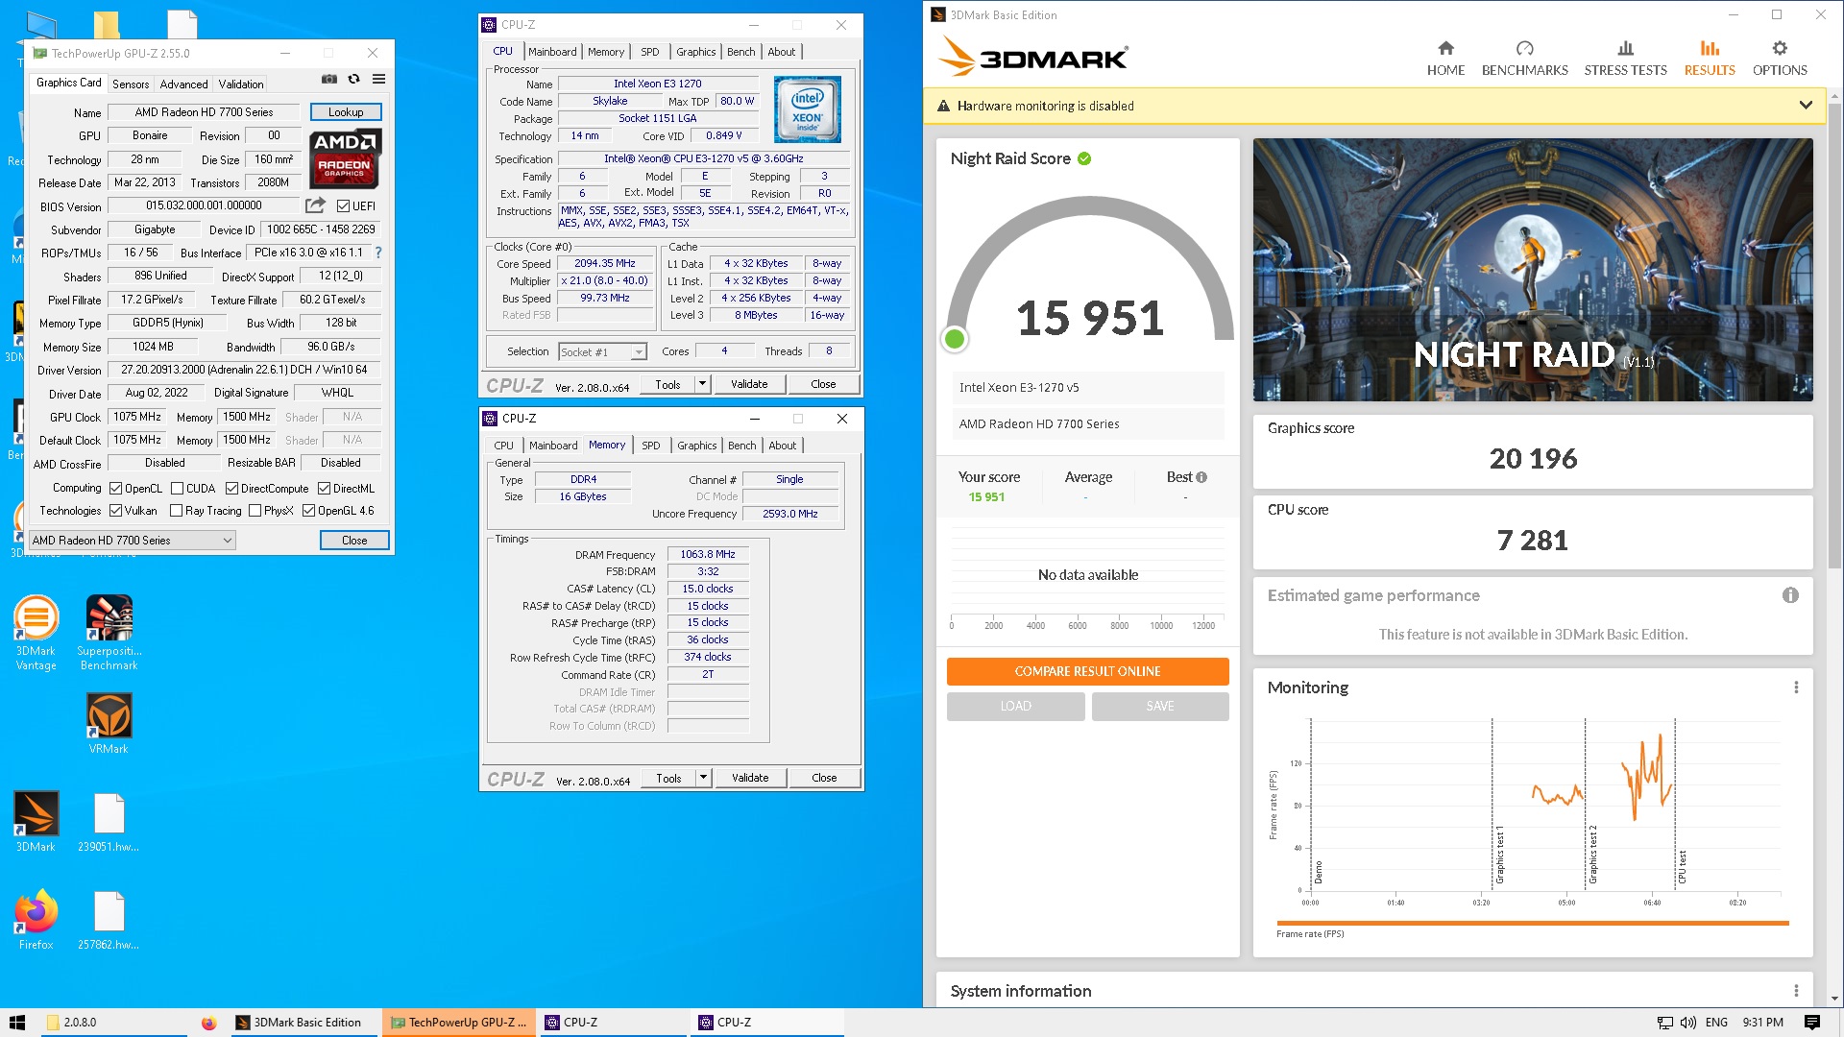
Task: Click the Night Raid thumbnail image
Action: tap(1533, 270)
